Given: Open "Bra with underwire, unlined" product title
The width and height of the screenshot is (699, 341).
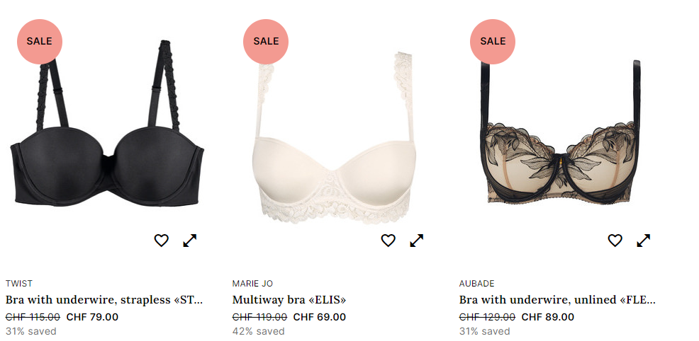Looking at the screenshot, I should [x=557, y=300].
